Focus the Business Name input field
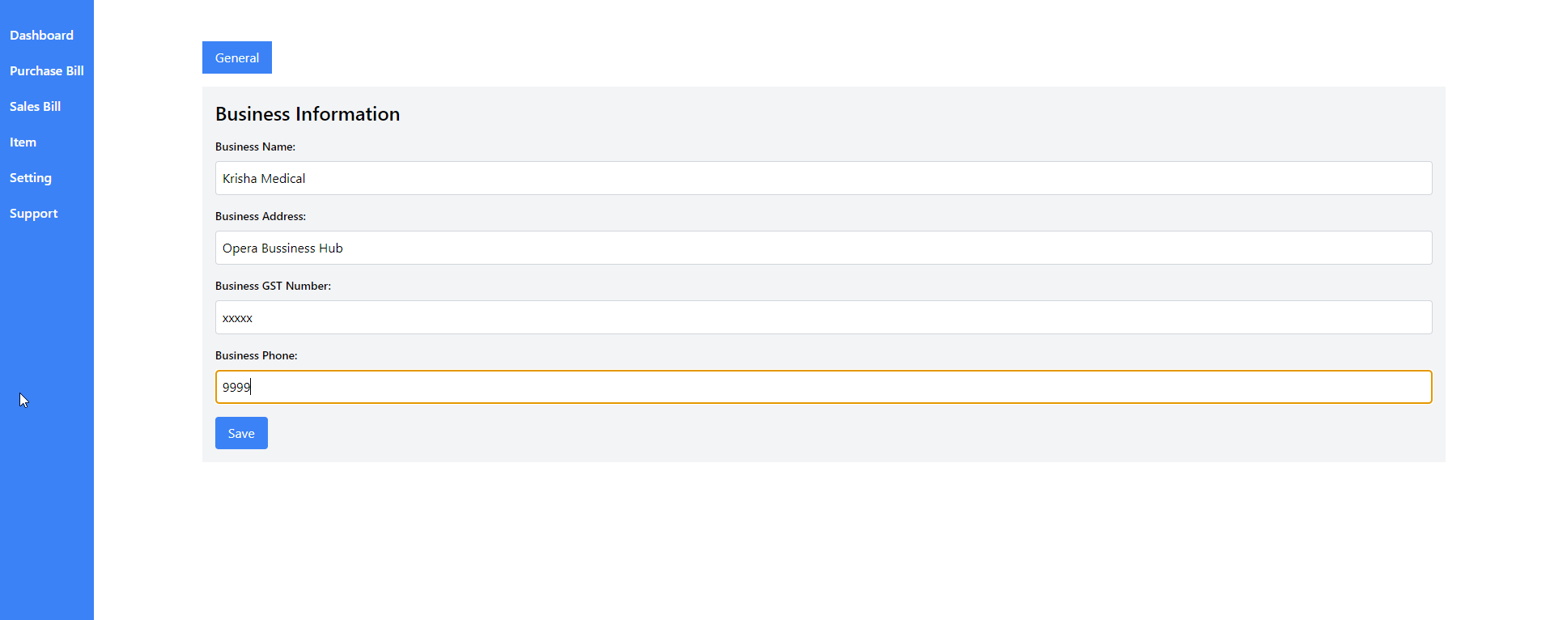Image resolution: width=1550 pixels, height=620 pixels. point(822,178)
